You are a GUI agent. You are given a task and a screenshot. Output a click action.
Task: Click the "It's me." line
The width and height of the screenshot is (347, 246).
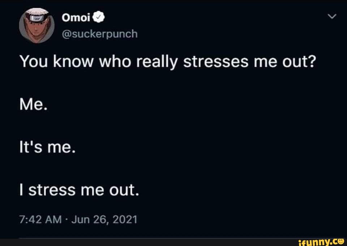47,149
